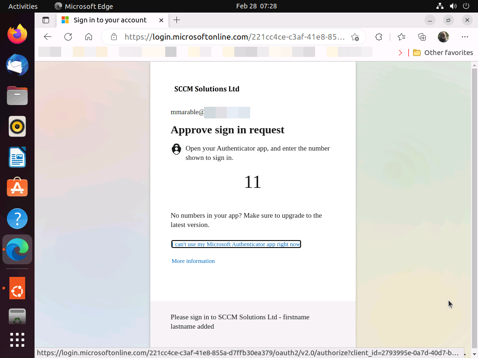Go to the browser Home page icon
Viewport: 478px width, 358px height.
[x=89, y=37]
